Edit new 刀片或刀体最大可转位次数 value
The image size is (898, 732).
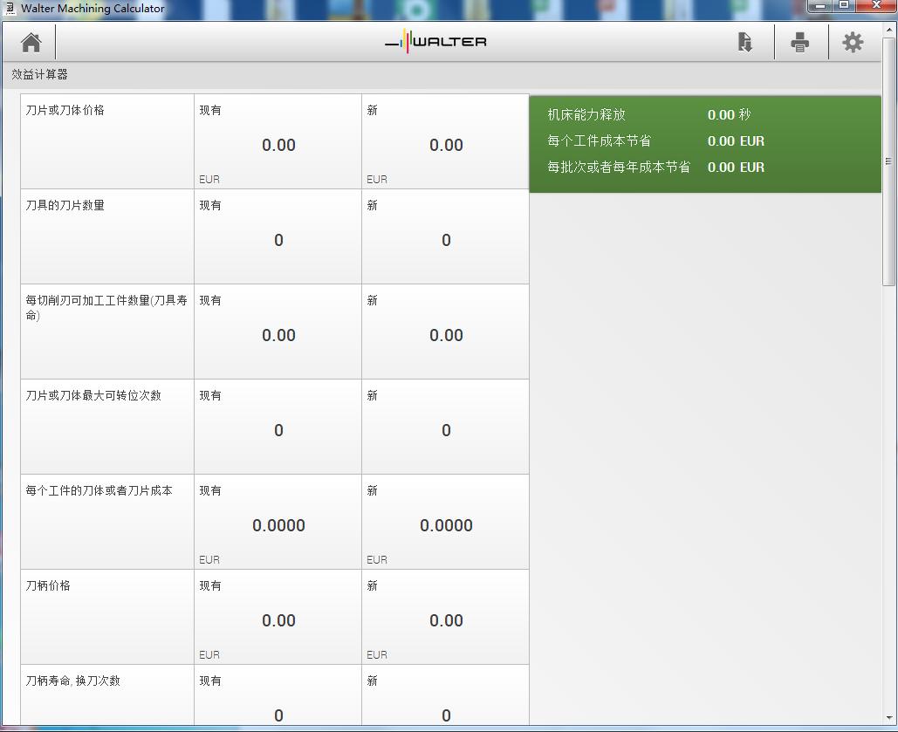[446, 430]
